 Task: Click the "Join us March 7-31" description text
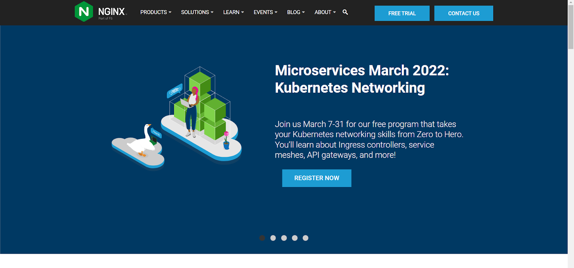369,140
